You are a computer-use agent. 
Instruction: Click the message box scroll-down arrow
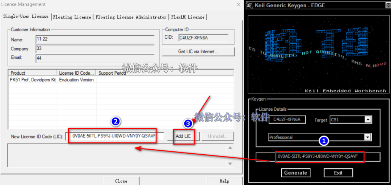point(230,164)
